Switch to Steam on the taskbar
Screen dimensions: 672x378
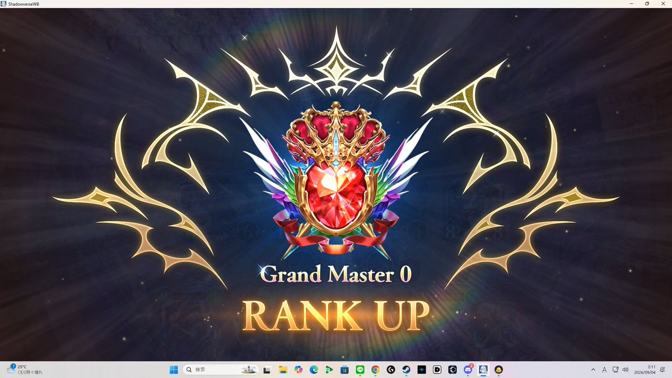(406, 370)
